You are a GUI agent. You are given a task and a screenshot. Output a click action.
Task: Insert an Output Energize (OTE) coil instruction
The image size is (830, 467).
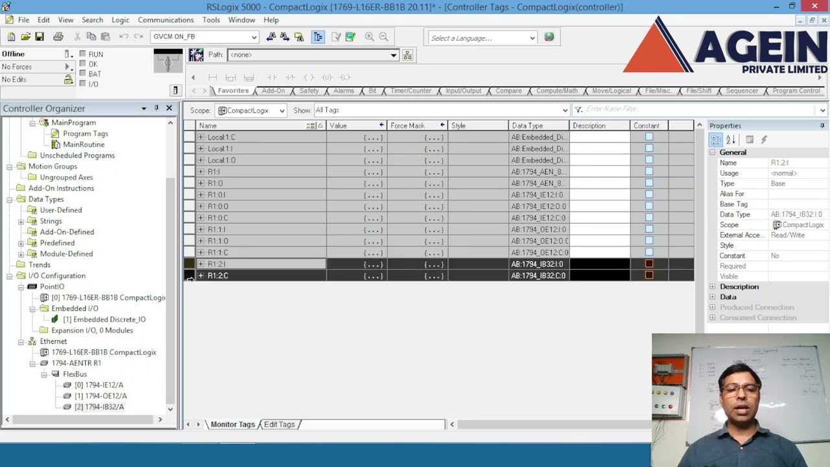(x=309, y=78)
